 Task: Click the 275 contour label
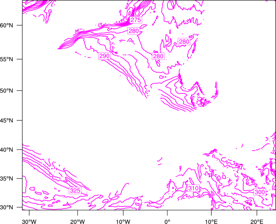coord(136,20)
